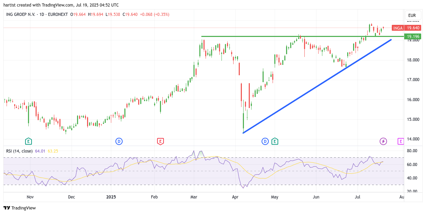Select the magenta earnings marker near August
This screenshot has height=214, width=426.
401,141
